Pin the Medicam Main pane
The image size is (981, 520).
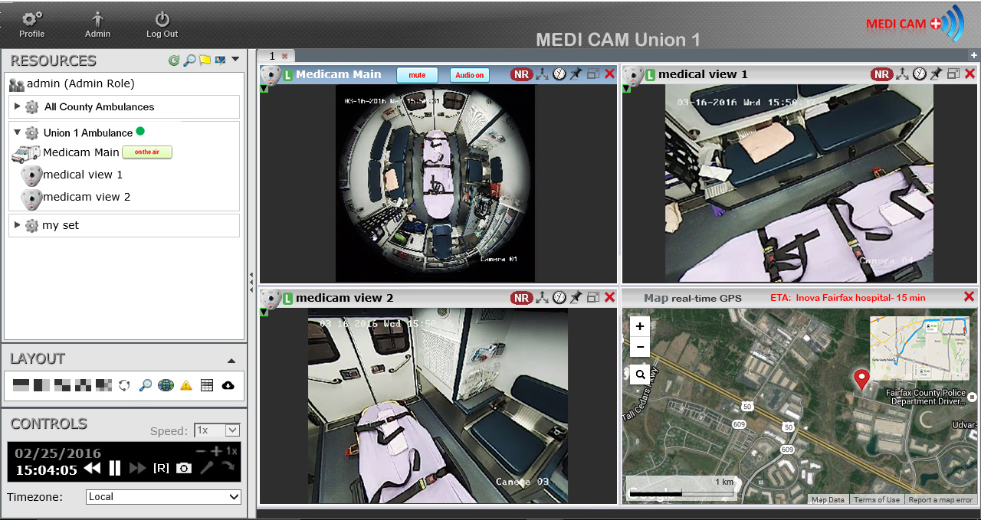pos(576,74)
